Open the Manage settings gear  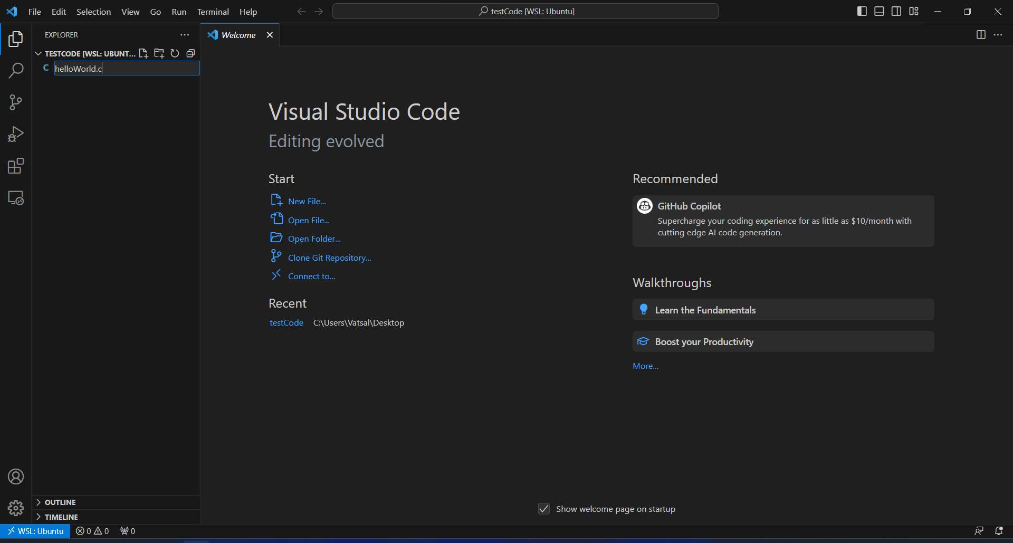[16, 508]
